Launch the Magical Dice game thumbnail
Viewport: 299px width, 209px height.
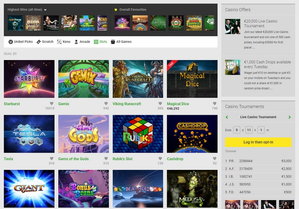click(192, 79)
